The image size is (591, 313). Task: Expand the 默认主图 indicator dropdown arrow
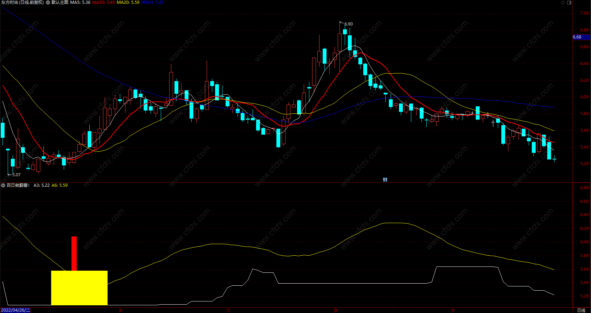(x=48, y=2)
